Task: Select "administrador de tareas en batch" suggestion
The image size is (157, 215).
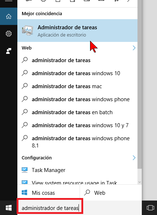Action: [77, 112]
